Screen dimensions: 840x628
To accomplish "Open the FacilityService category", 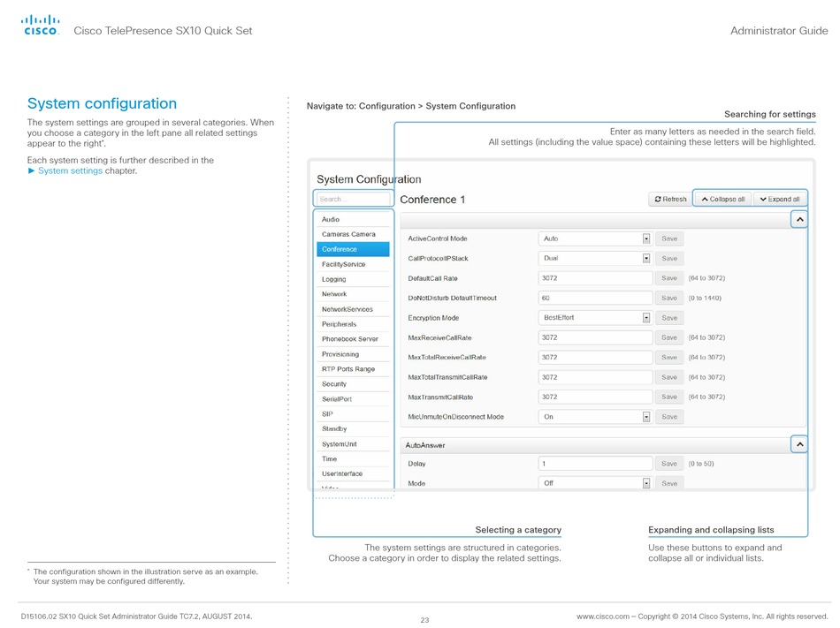I will (x=353, y=264).
